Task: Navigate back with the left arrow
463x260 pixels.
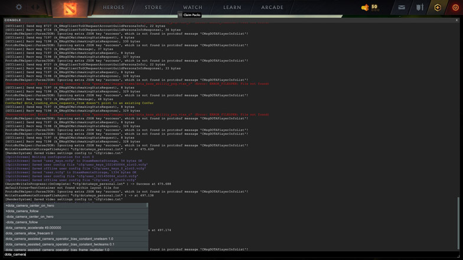Action: [32, 7]
